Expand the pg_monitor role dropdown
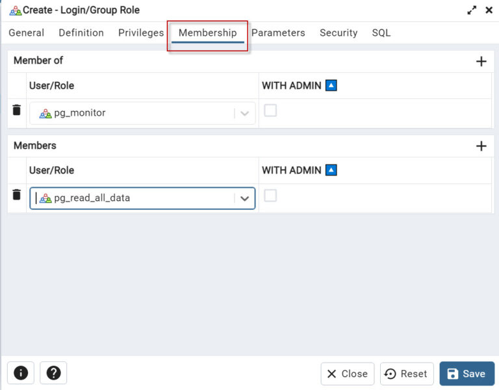499x390 pixels. 244,113
